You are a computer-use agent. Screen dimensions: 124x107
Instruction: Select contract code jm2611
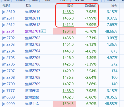click(8, 18)
